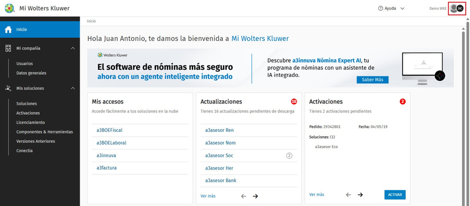
Task: Go to previous page of Activaciones
Action: click(x=348, y=194)
